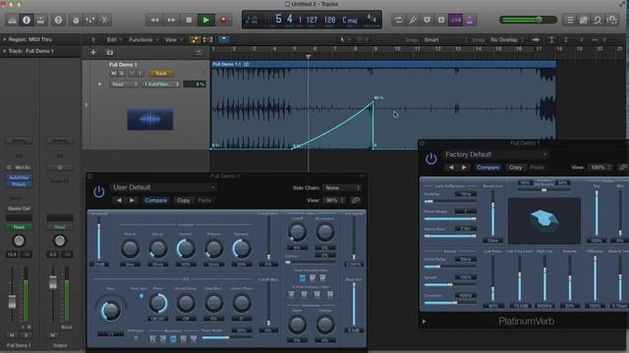Open the Factory Default preset dropdown
Viewport: 629px width, 353px height.
(495, 155)
